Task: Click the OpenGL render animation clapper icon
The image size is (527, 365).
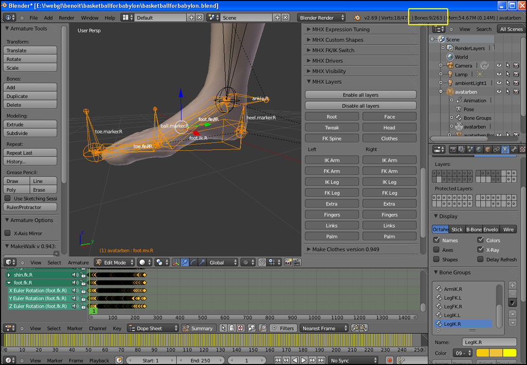Action: tap(297, 263)
